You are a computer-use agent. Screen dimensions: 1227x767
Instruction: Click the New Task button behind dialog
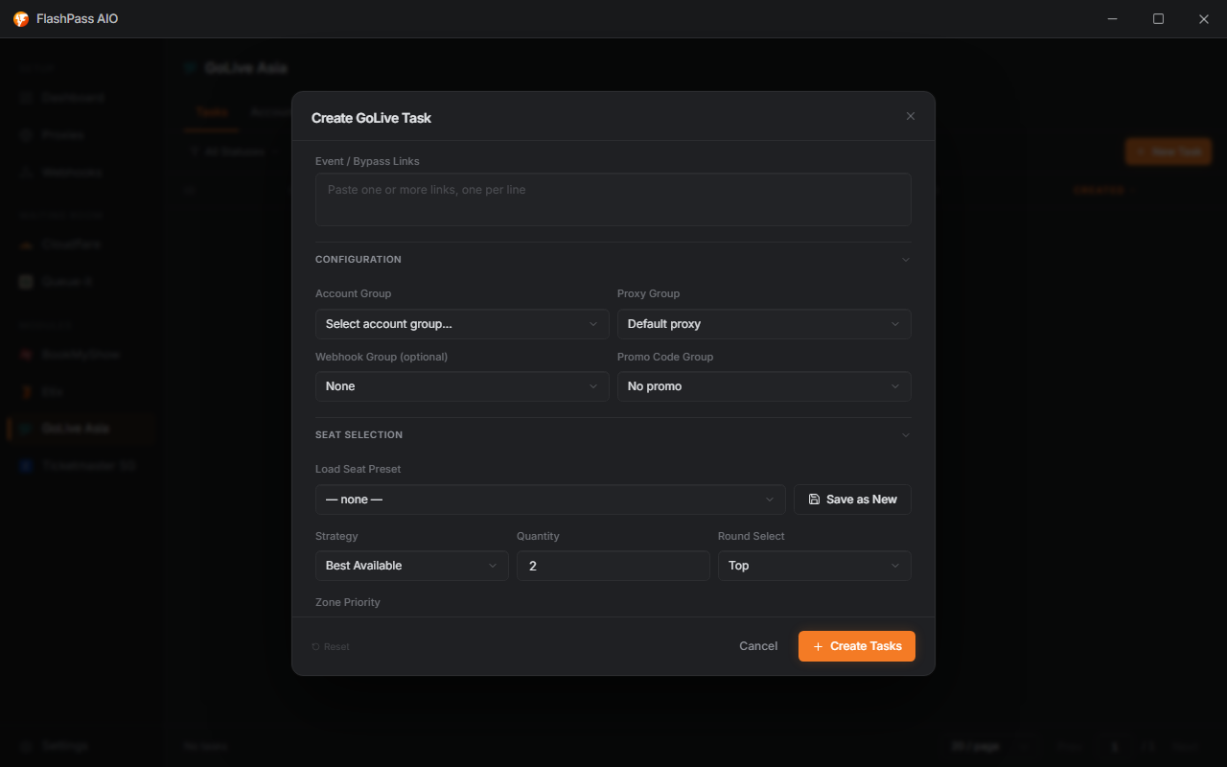coord(1169,151)
